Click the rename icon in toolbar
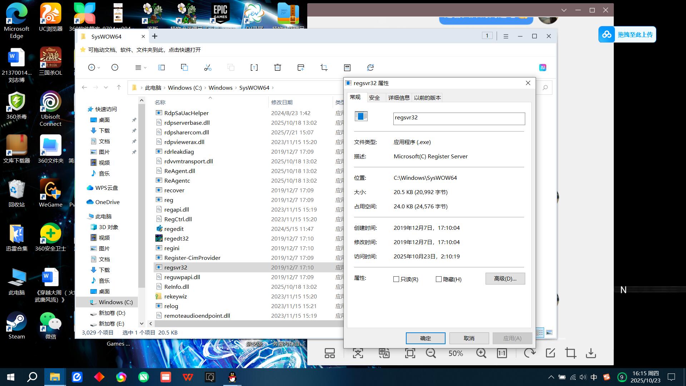This screenshot has width=686, height=386. [x=254, y=68]
